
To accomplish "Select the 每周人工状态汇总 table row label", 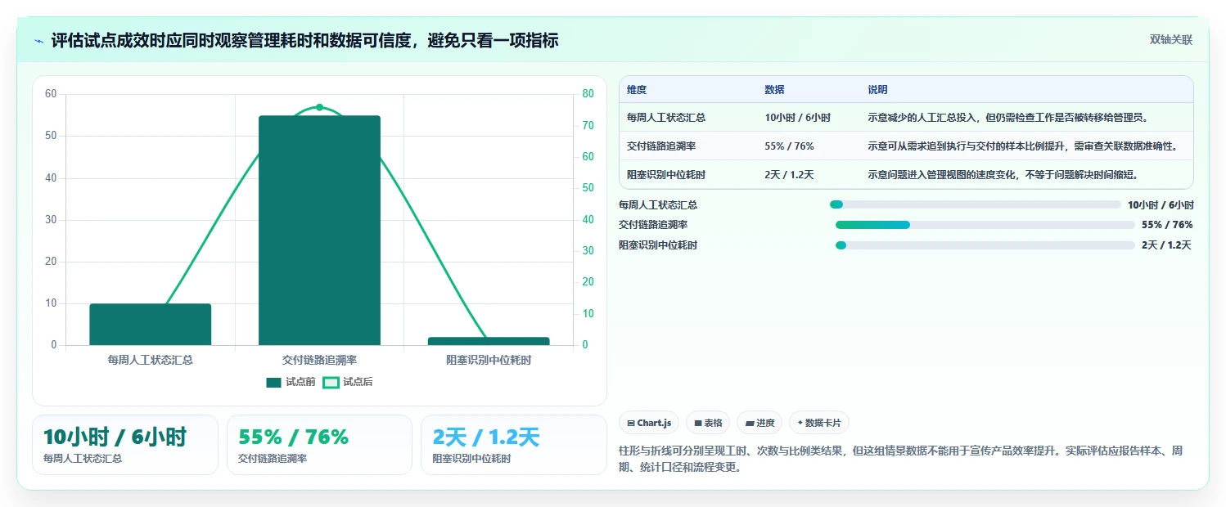I will pyautogui.click(x=666, y=118).
